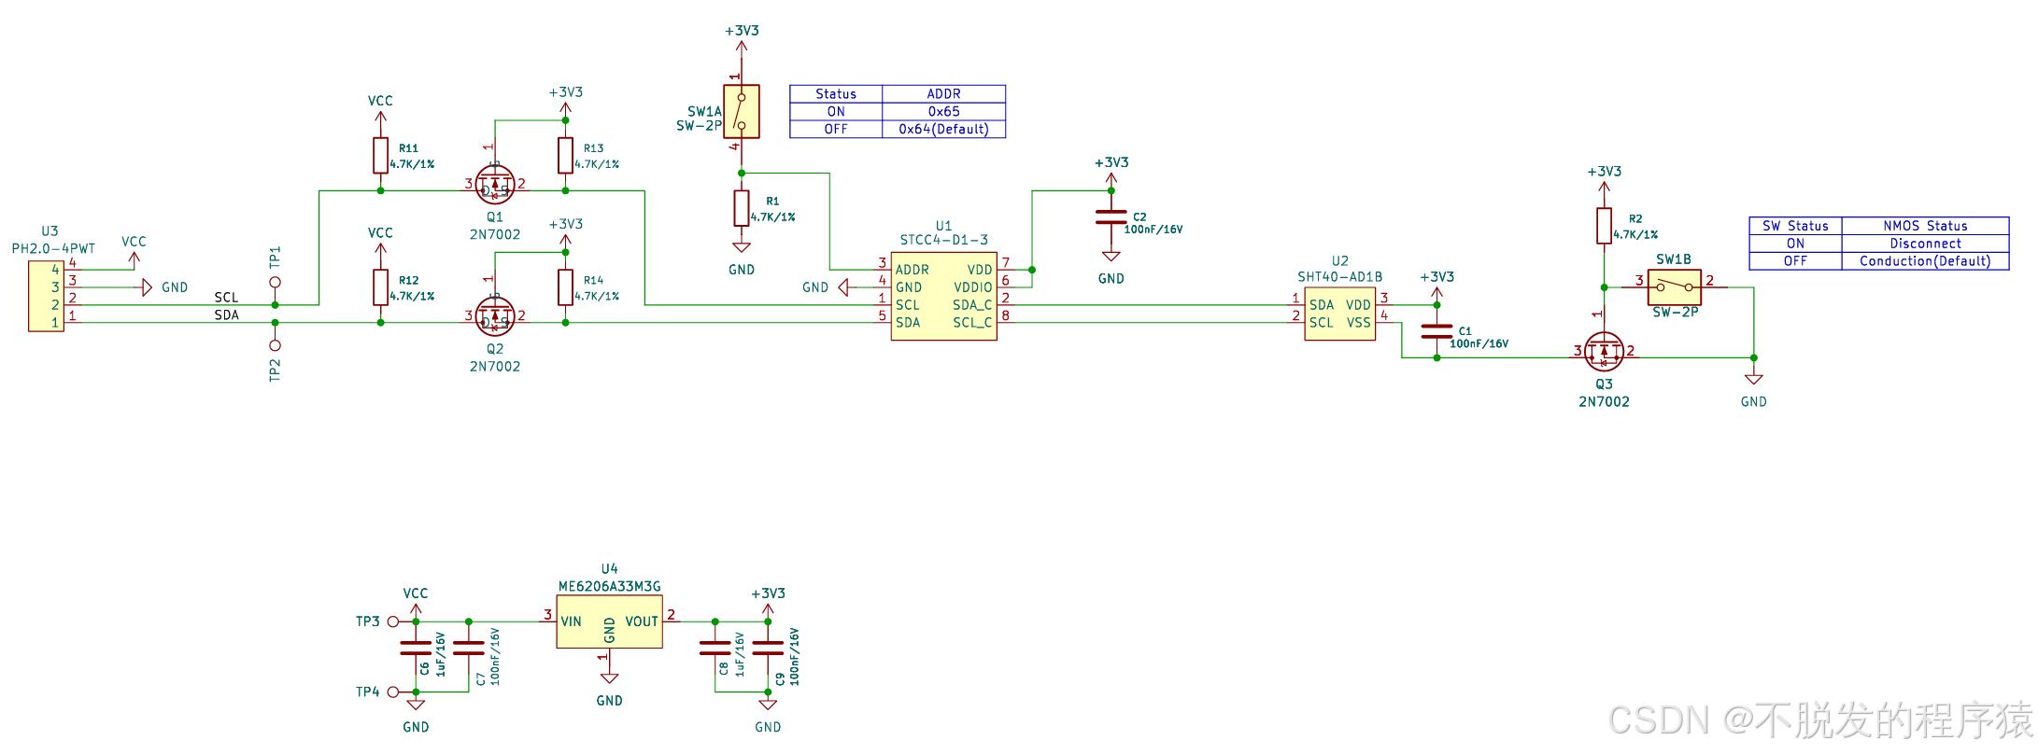Select the U3 four-pin connector symbol
The height and width of the screenshot is (754, 2038).
(46, 296)
